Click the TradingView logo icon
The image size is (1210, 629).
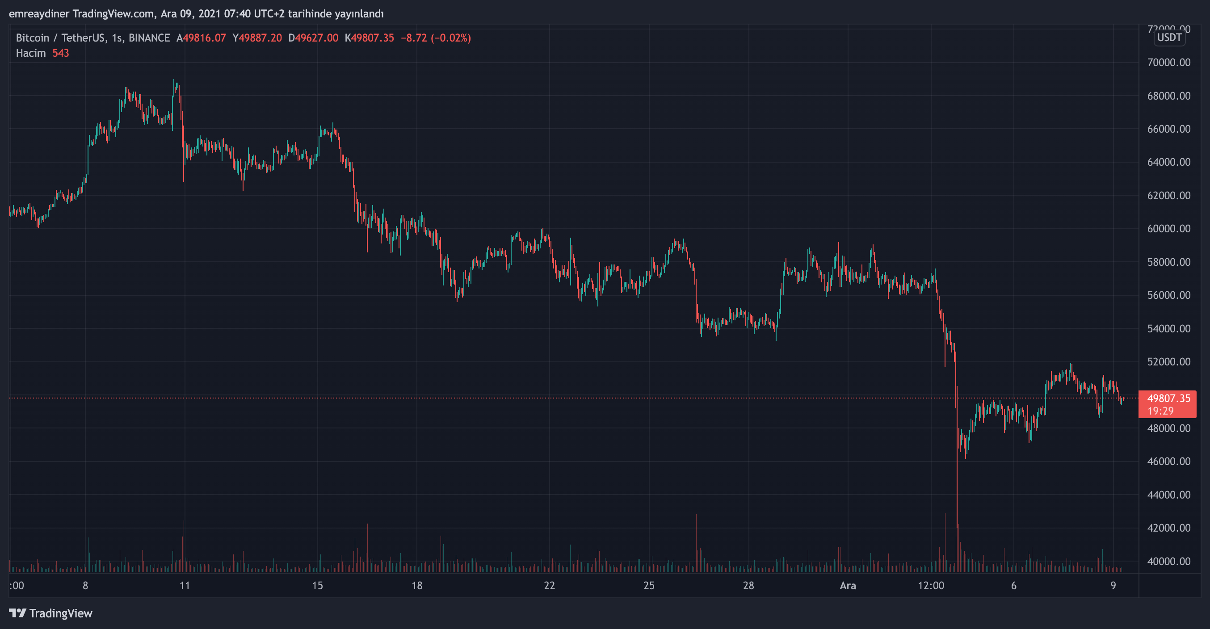coord(17,613)
